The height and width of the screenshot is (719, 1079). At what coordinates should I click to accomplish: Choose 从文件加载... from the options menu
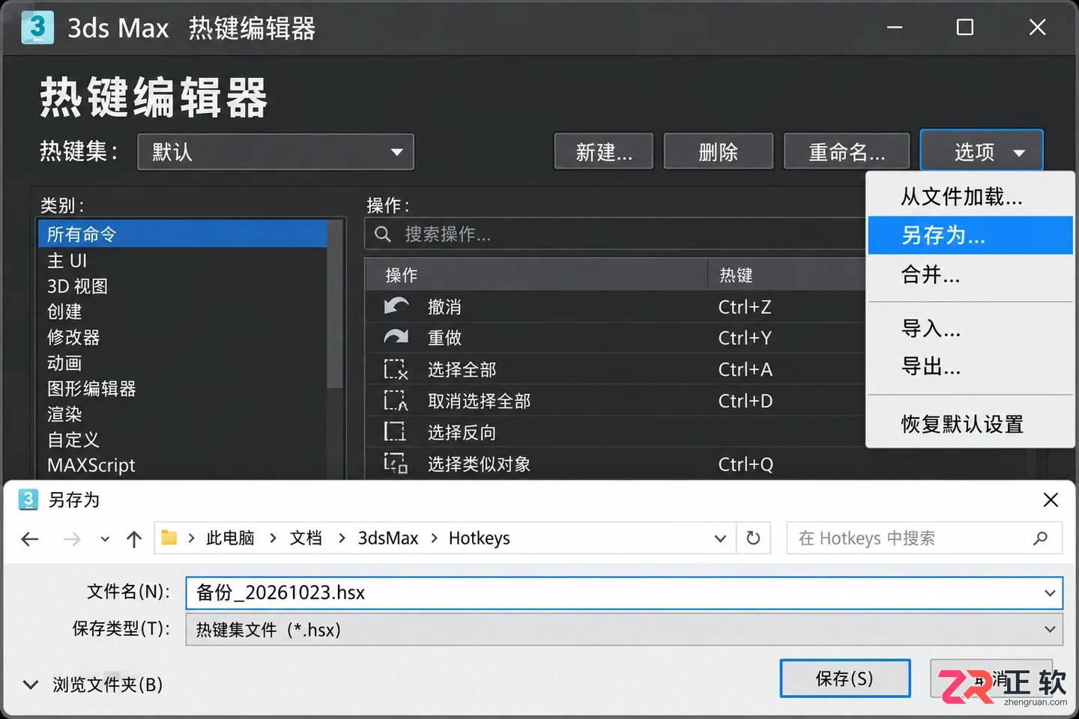[x=970, y=196]
